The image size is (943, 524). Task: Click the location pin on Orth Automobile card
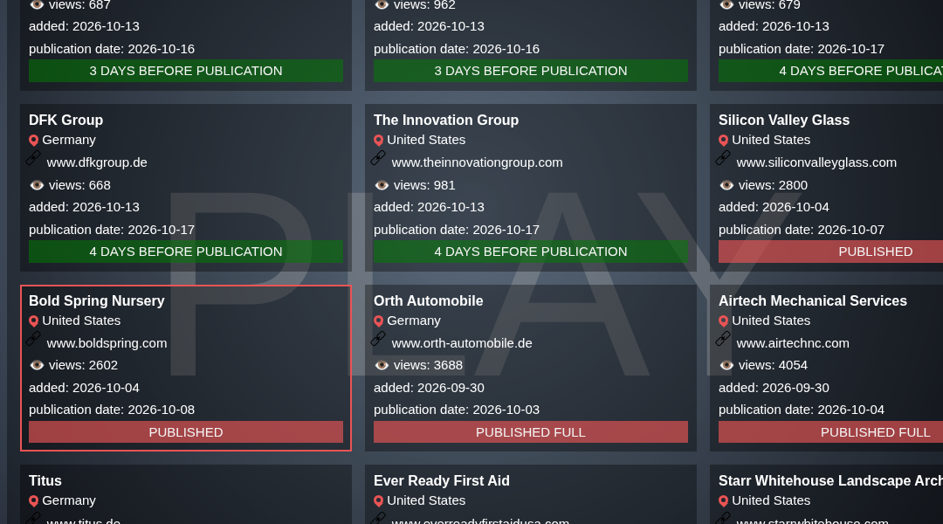(x=378, y=321)
